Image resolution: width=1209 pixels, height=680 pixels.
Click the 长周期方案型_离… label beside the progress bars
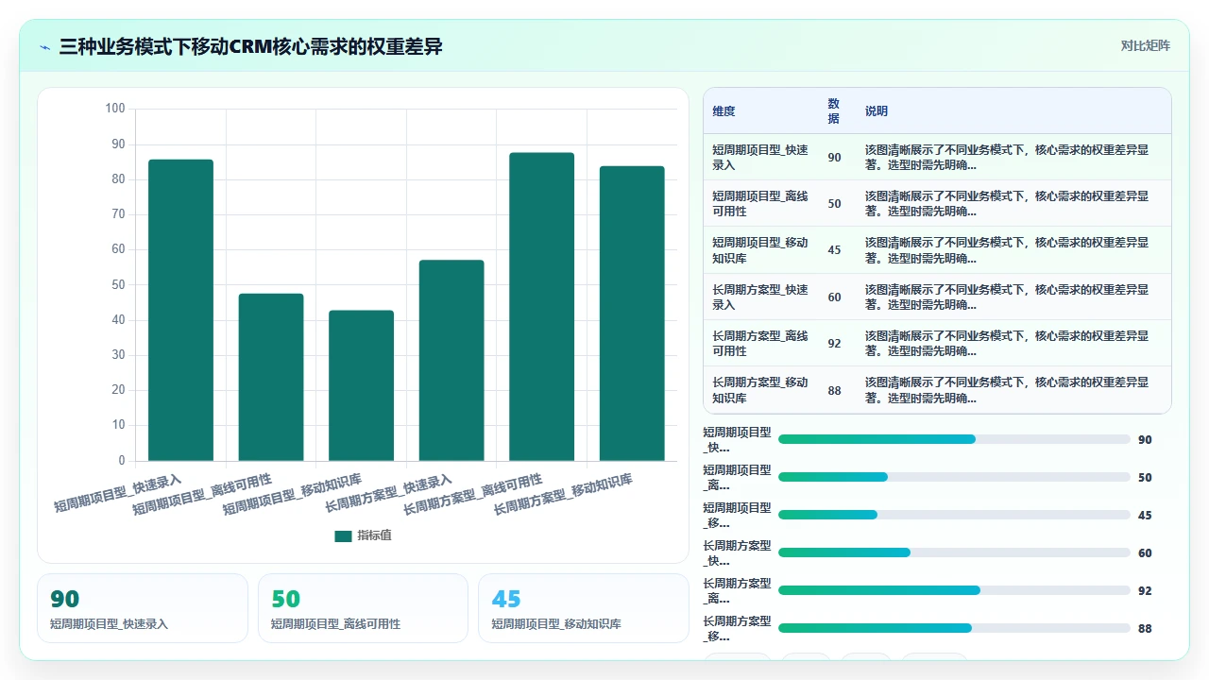click(737, 590)
